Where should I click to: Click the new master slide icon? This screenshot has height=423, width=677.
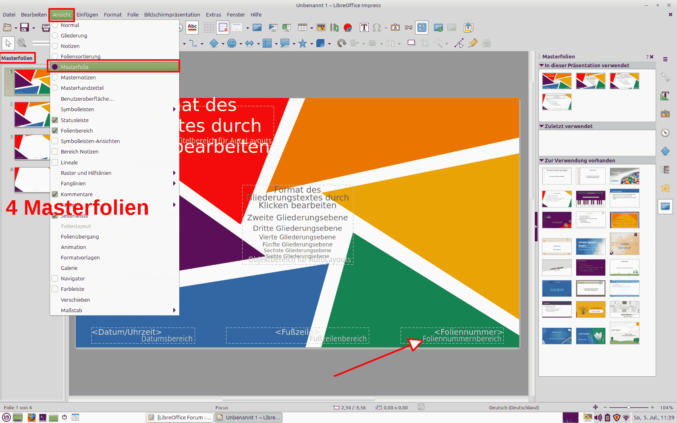(x=438, y=27)
